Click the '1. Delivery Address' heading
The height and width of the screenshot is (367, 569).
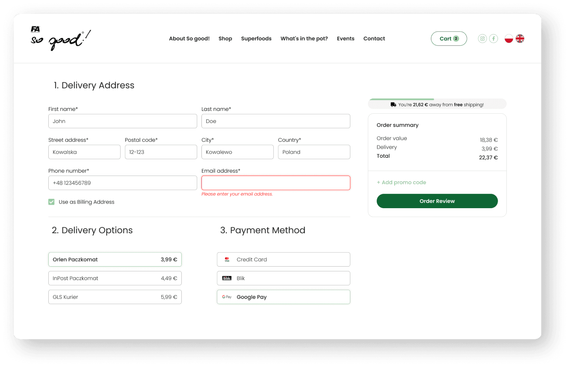94,85
